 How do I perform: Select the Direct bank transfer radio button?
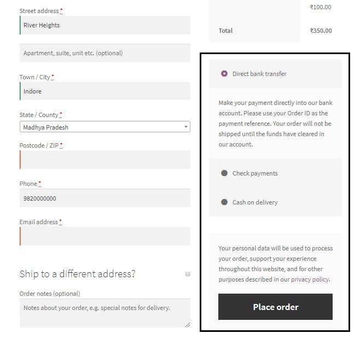[x=224, y=74]
